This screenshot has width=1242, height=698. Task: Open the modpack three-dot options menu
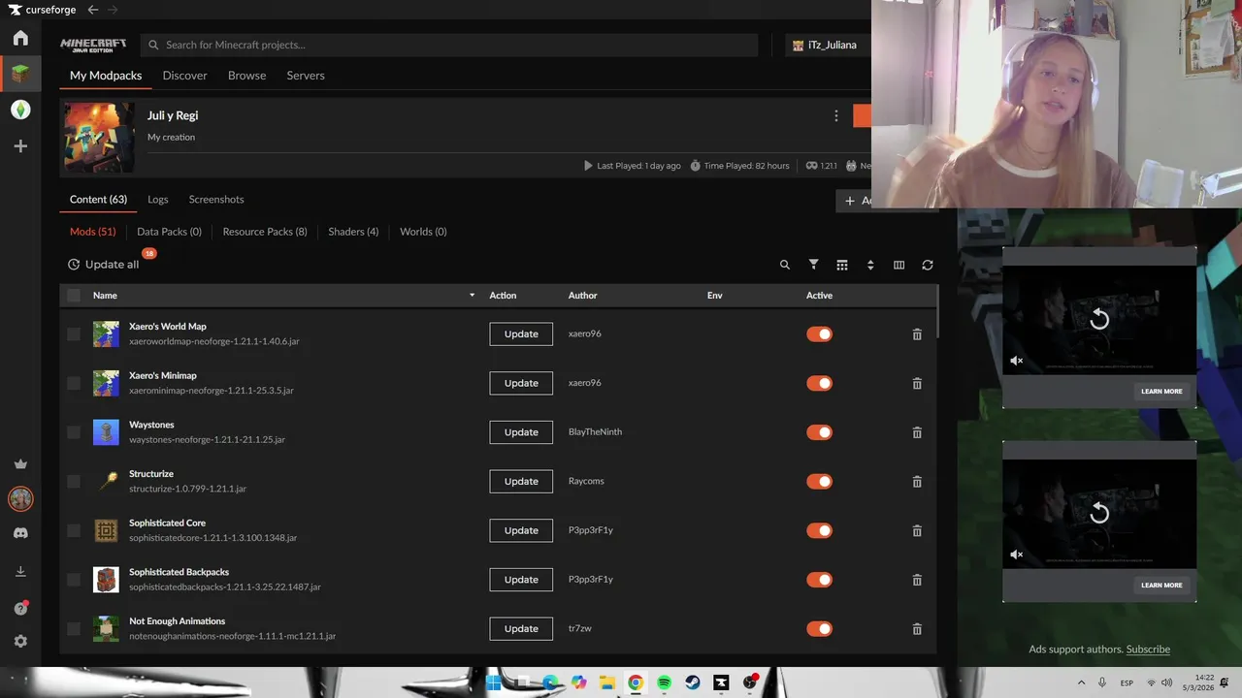pyautogui.click(x=836, y=115)
